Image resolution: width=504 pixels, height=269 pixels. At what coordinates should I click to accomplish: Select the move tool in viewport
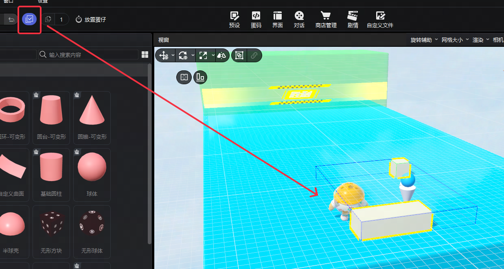click(x=164, y=55)
